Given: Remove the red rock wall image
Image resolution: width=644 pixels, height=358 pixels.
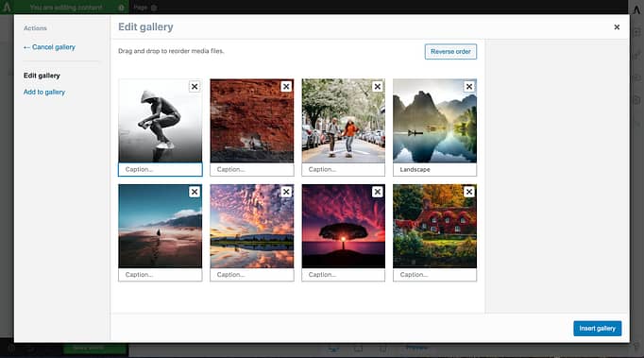Looking at the screenshot, I should pos(286,86).
